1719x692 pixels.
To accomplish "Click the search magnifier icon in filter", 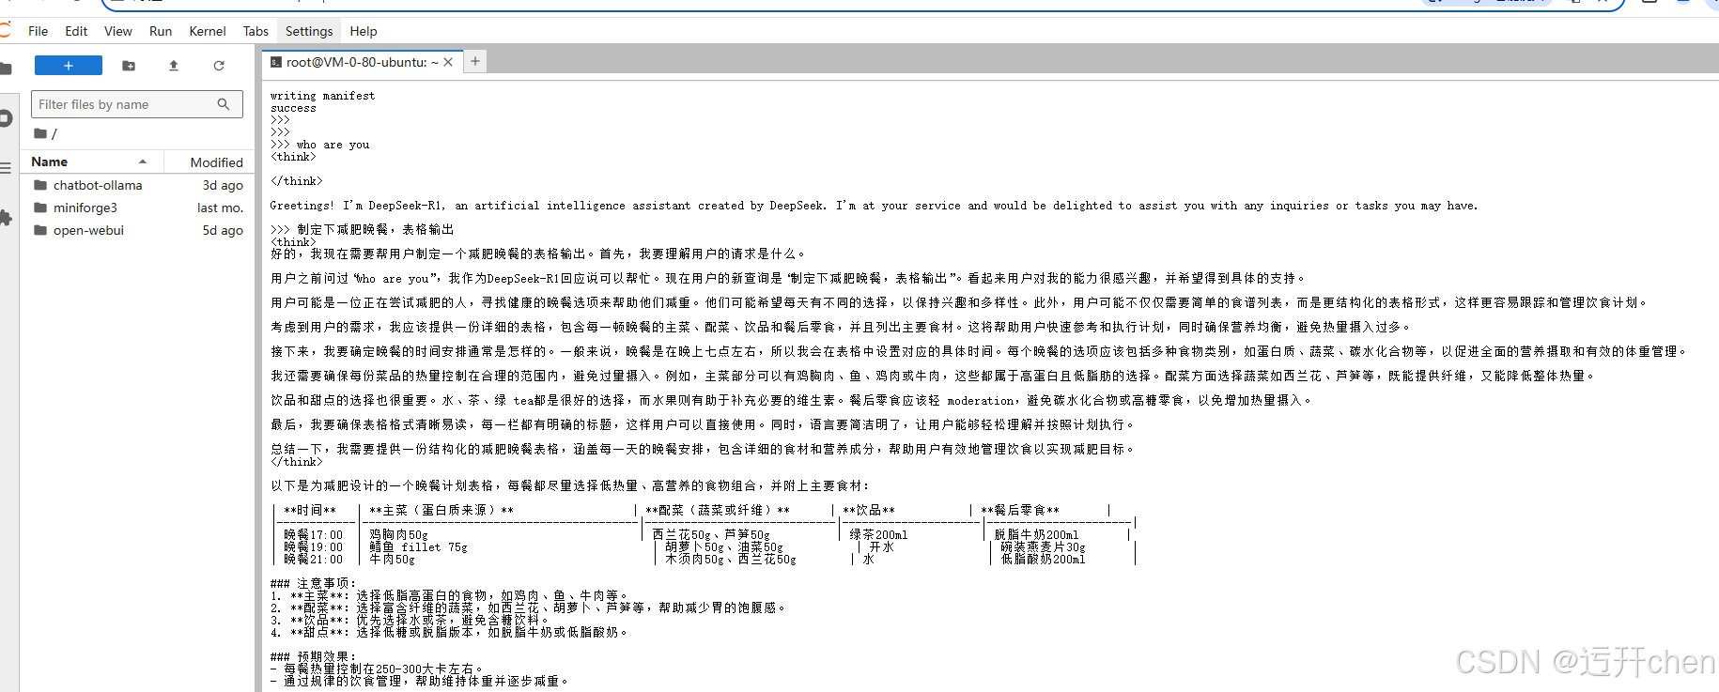I will pos(224,104).
